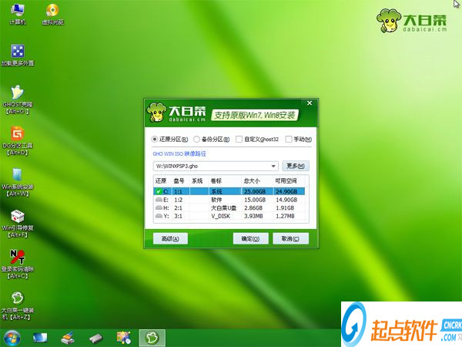The width and height of the screenshot is (462, 347).
Task: Open 大白菜 one-key install (Alt+Z) icon
Action: (x=18, y=305)
